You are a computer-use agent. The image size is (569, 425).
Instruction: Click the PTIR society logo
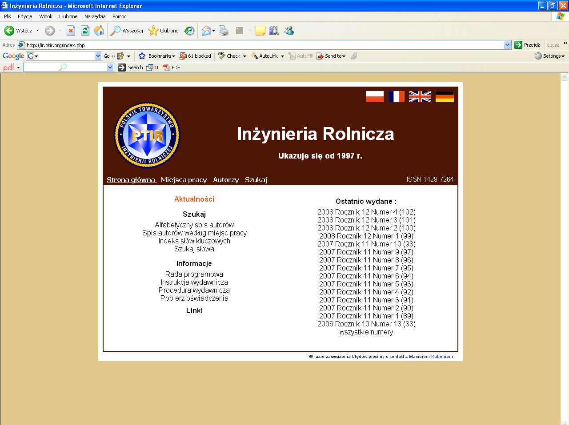pyautogui.click(x=147, y=135)
